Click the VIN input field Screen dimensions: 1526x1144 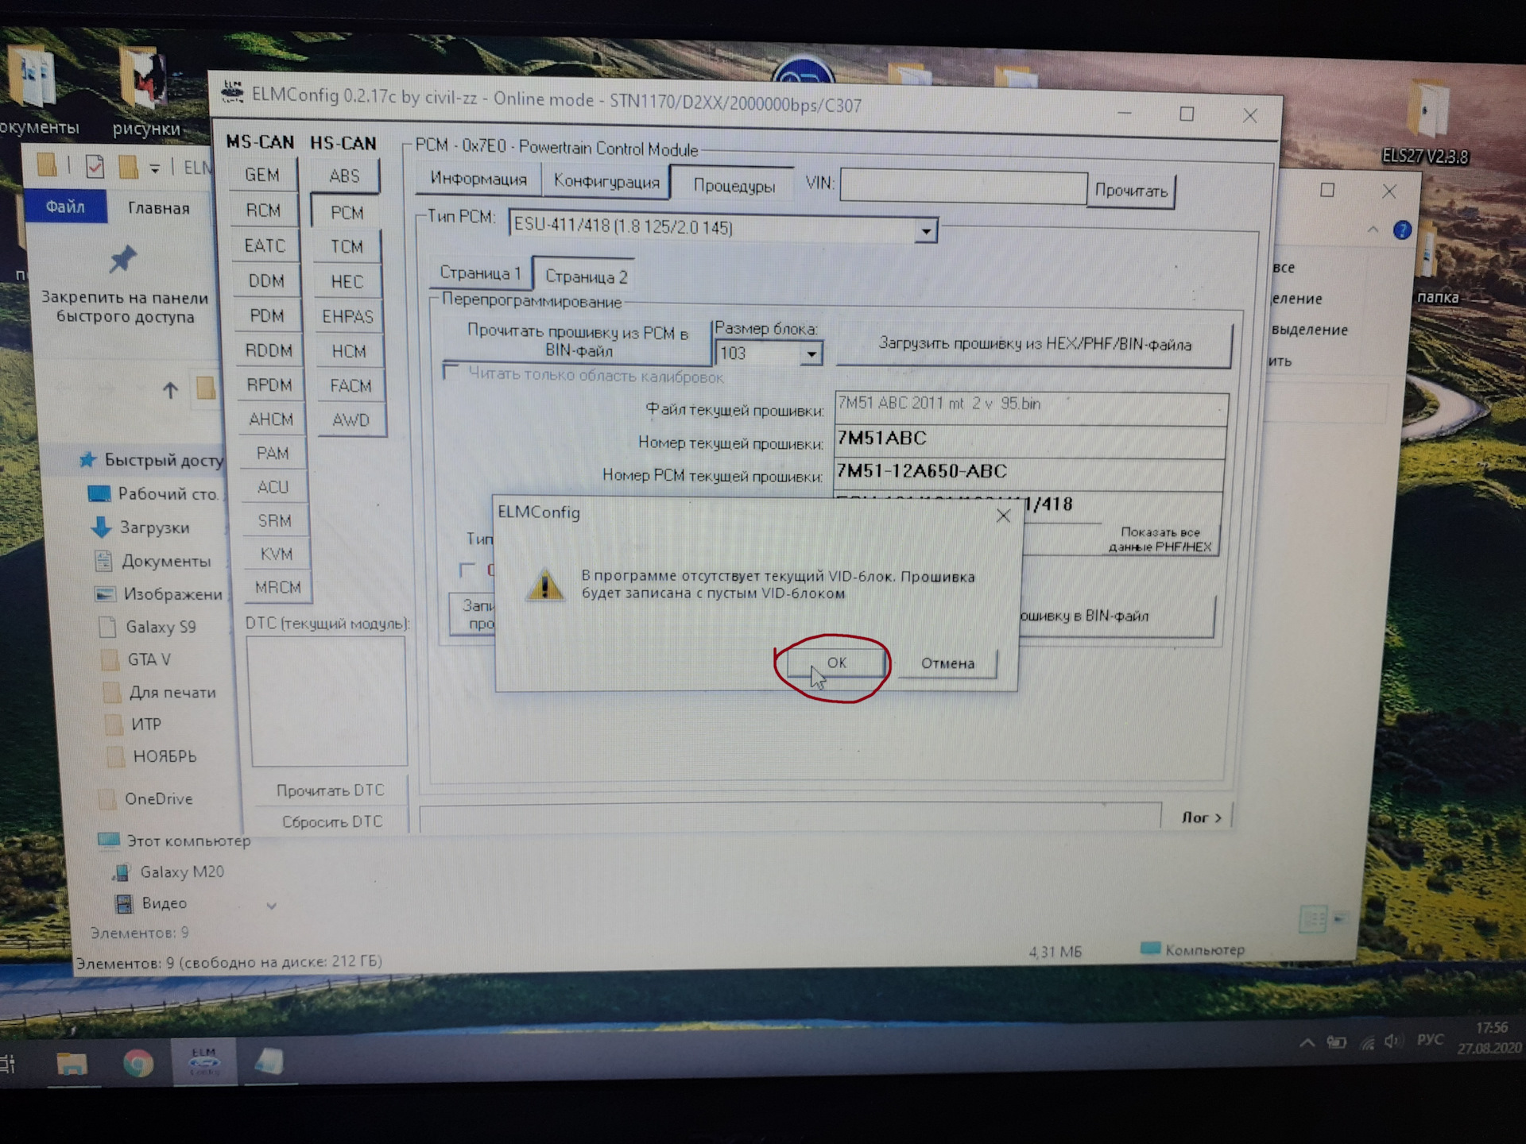coord(962,187)
